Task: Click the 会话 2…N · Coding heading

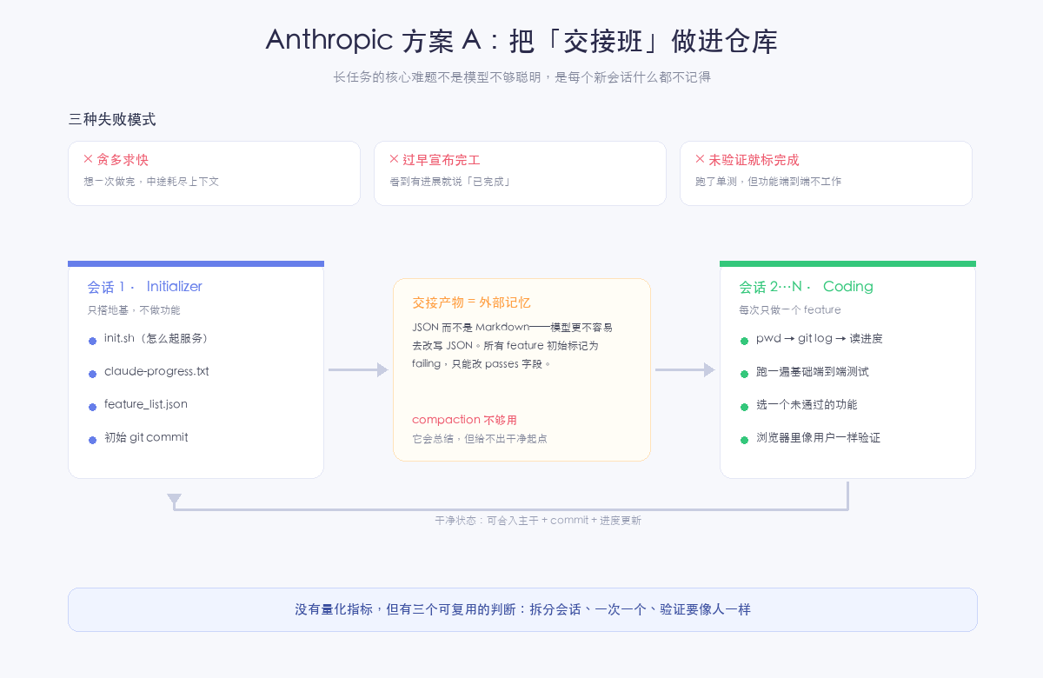Action: tap(806, 287)
